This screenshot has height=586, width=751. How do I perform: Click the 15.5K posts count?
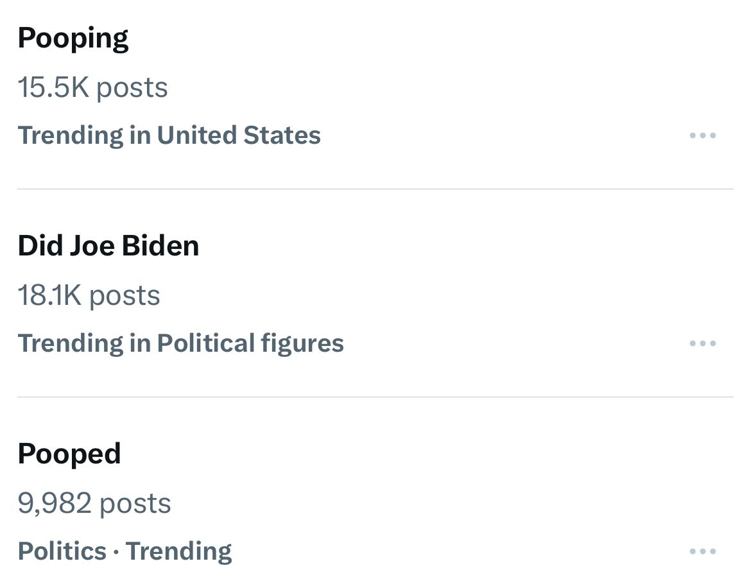pyautogui.click(x=92, y=87)
